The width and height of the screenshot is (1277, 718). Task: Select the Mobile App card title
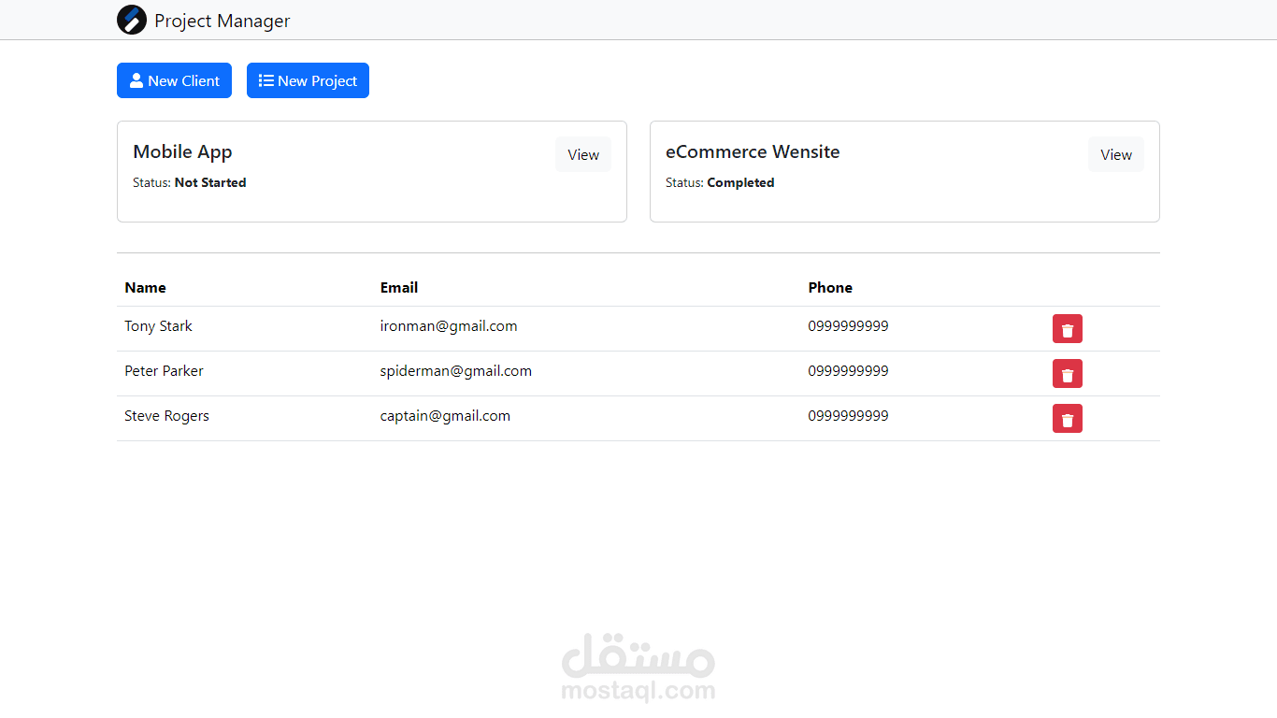(182, 152)
